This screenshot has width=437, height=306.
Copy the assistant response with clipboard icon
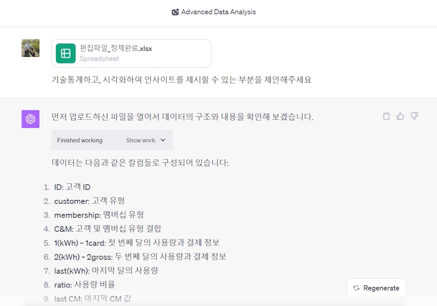tap(386, 116)
